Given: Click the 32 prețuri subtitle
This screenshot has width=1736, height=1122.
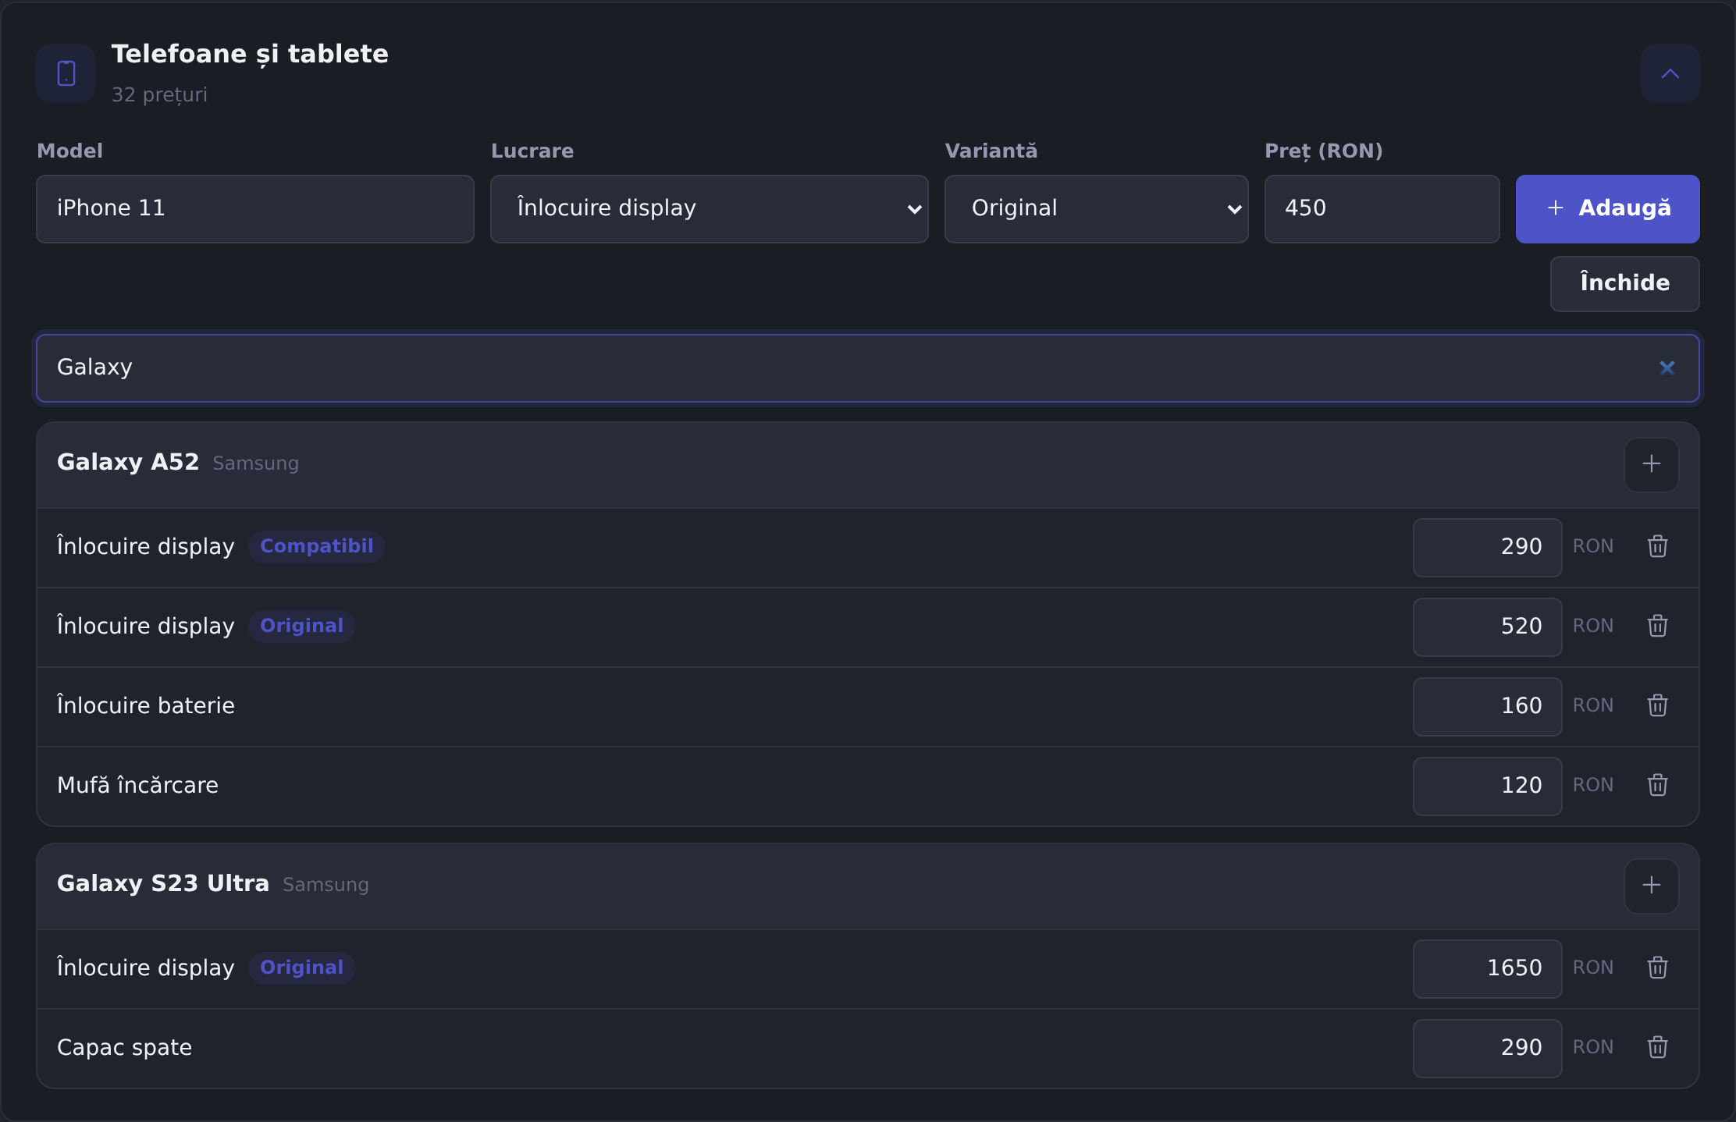Looking at the screenshot, I should [159, 95].
